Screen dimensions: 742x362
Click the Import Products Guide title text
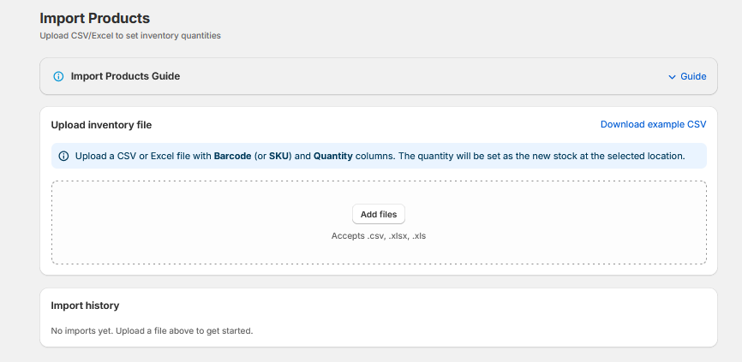125,76
